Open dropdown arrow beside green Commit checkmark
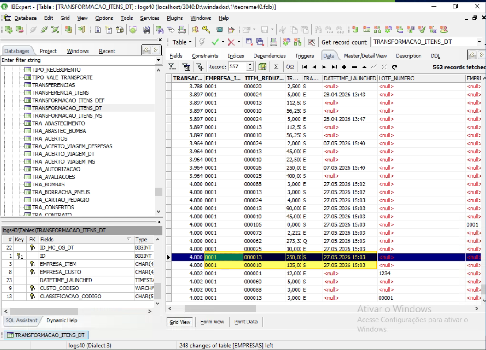This screenshot has width=486, height=350. (x=223, y=42)
